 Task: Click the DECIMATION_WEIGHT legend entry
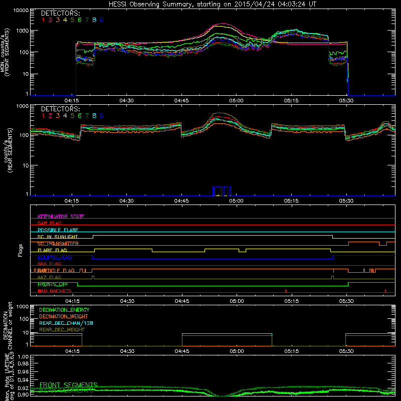tap(64, 316)
